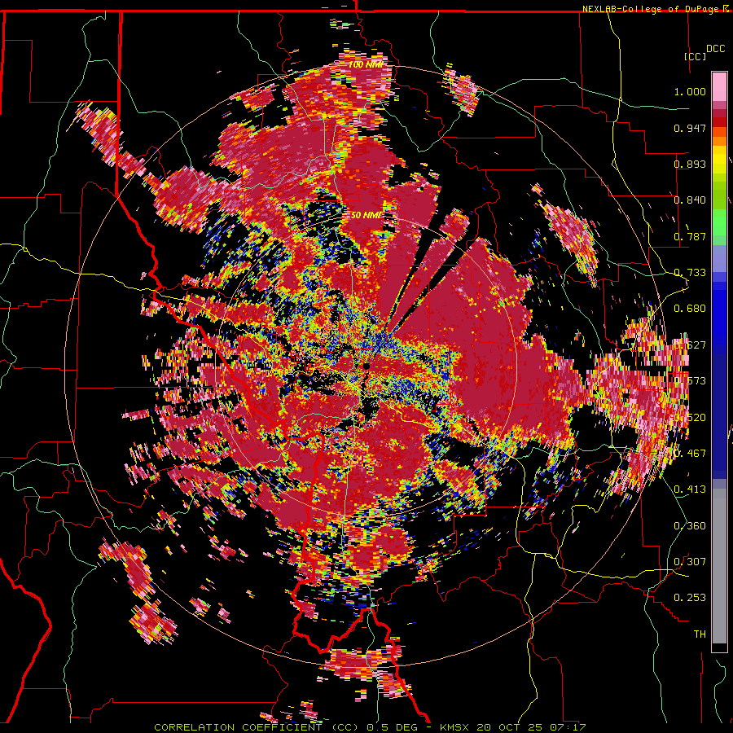The width and height of the screenshot is (733, 733).
Task: Click the 0.680 legend value
Action: click(690, 309)
